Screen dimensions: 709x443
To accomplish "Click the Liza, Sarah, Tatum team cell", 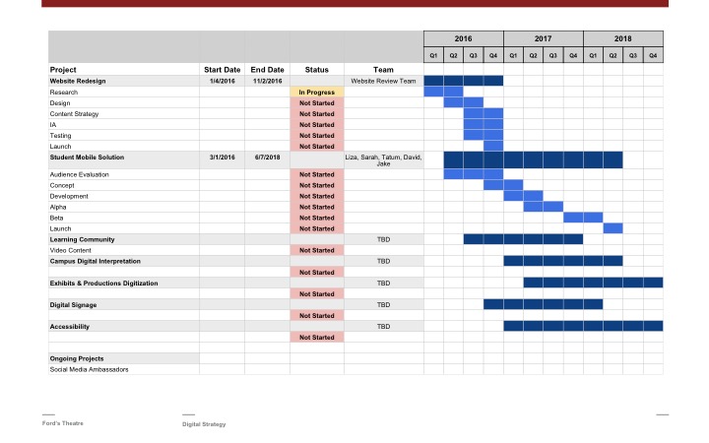I will [383, 160].
